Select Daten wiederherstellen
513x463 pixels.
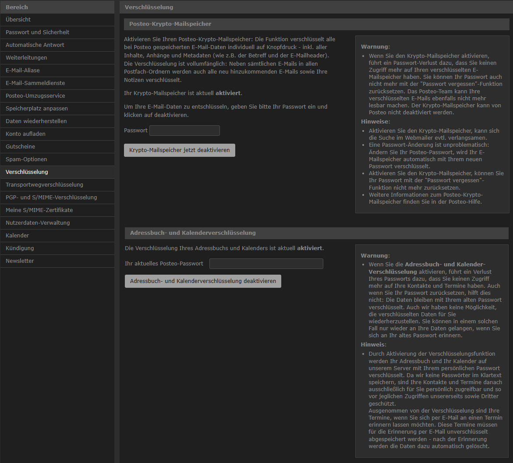pos(57,121)
